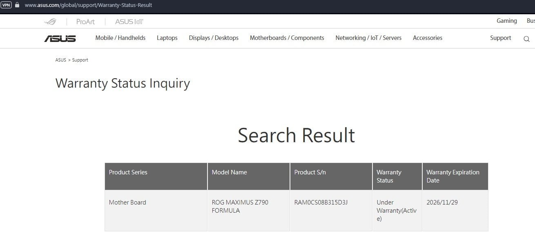
Task: Click the Product S/n column header
Action: tap(331, 176)
